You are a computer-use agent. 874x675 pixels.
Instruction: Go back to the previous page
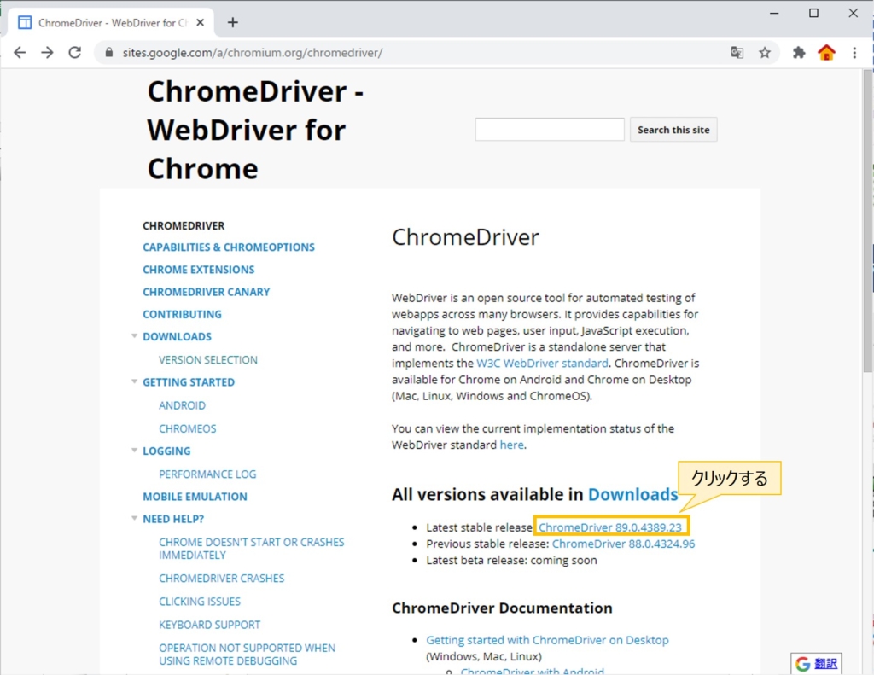[20, 53]
